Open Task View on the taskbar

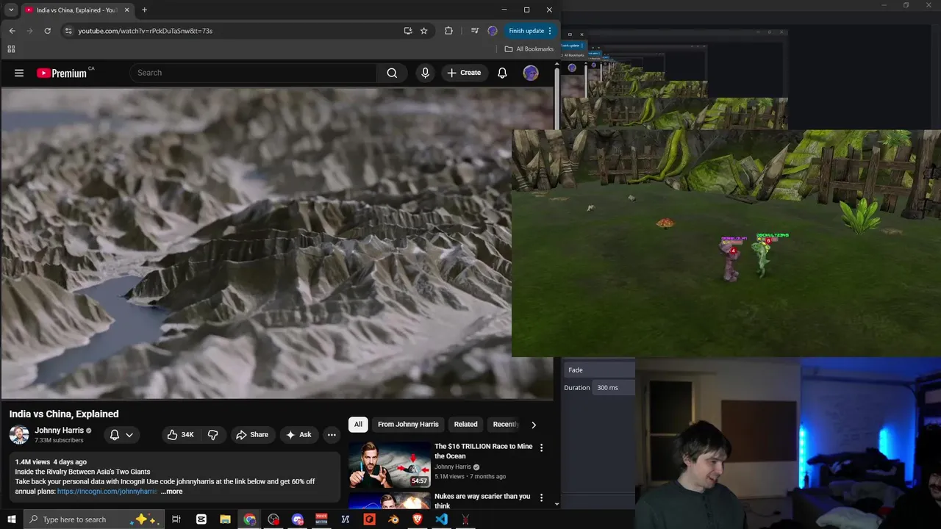pos(176,519)
